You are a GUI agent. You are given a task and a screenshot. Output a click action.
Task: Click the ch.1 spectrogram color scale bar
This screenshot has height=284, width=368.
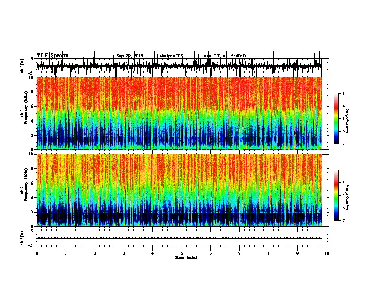pos(336,119)
